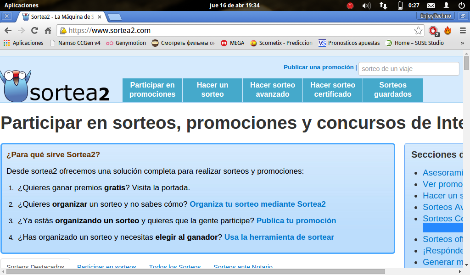Click the Hacer sorteo certificado button

pos(332,90)
